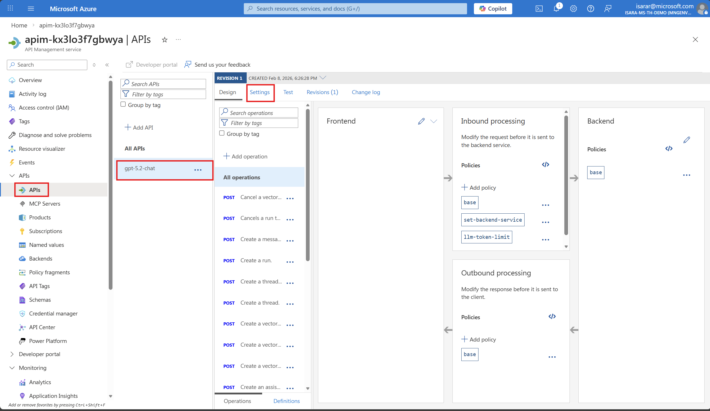Image resolution: width=710 pixels, height=411 pixels.
Task: Switch to the Test tab
Action: (x=288, y=92)
